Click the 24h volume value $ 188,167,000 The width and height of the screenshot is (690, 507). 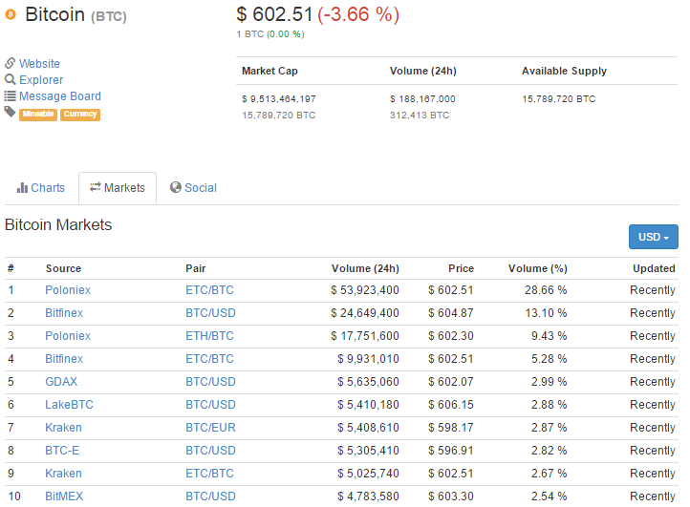coord(422,99)
